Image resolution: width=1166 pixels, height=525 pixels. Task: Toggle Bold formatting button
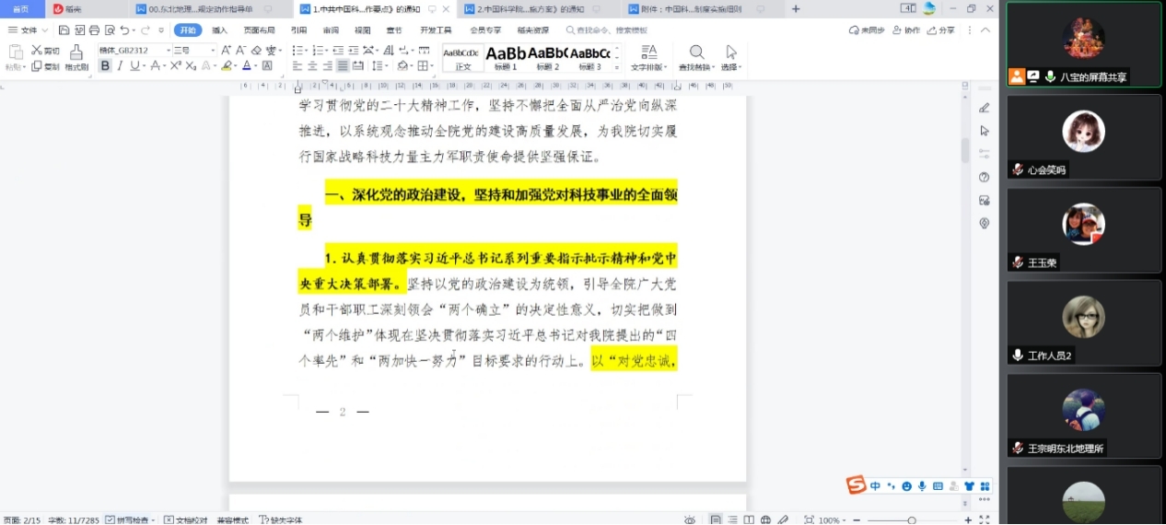pyautogui.click(x=105, y=66)
